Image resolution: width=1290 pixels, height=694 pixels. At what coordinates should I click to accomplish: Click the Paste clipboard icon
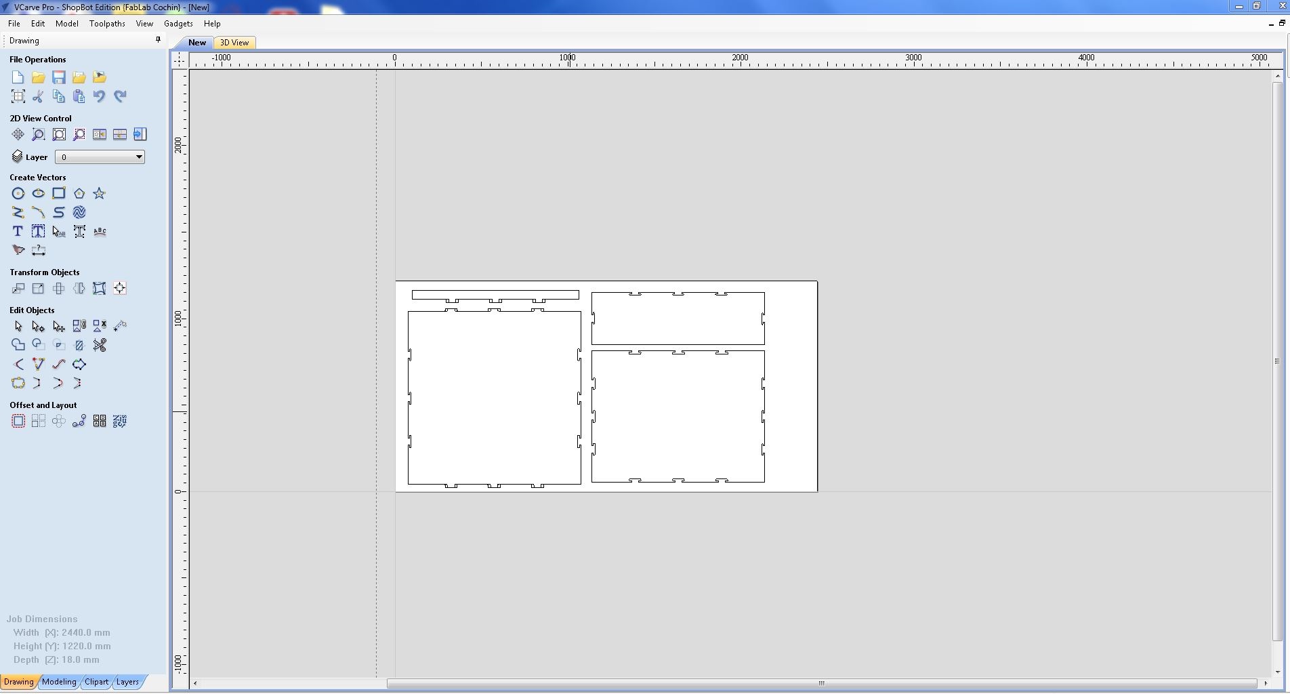pyautogui.click(x=79, y=96)
